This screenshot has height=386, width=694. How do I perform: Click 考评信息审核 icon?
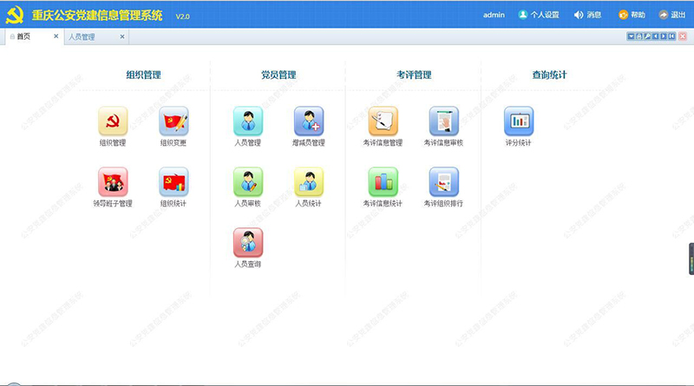[443, 121]
